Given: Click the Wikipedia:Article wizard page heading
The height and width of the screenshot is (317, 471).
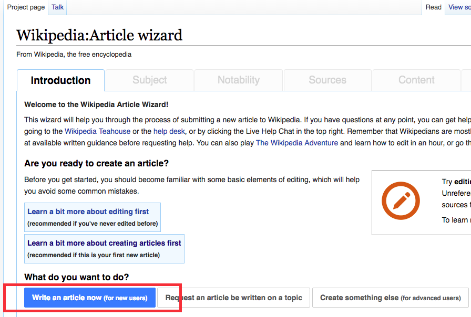Looking at the screenshot, I should [99, 35].
